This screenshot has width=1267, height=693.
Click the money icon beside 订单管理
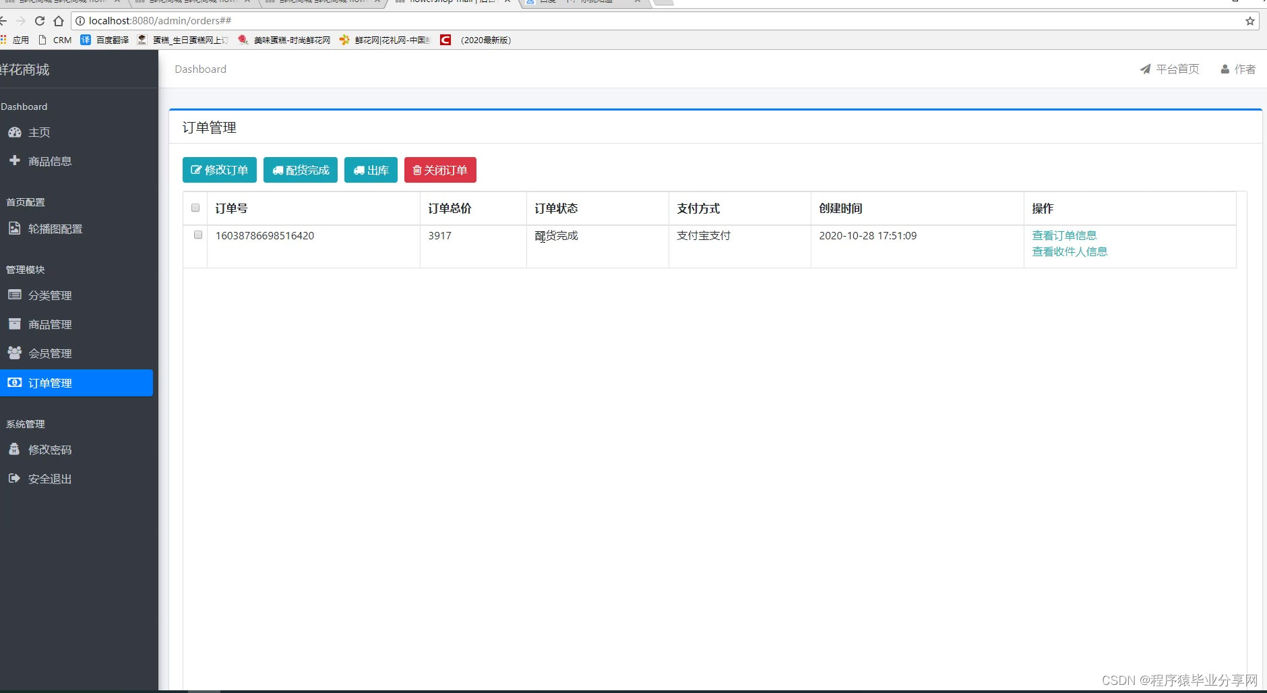[x=15, y=382]
